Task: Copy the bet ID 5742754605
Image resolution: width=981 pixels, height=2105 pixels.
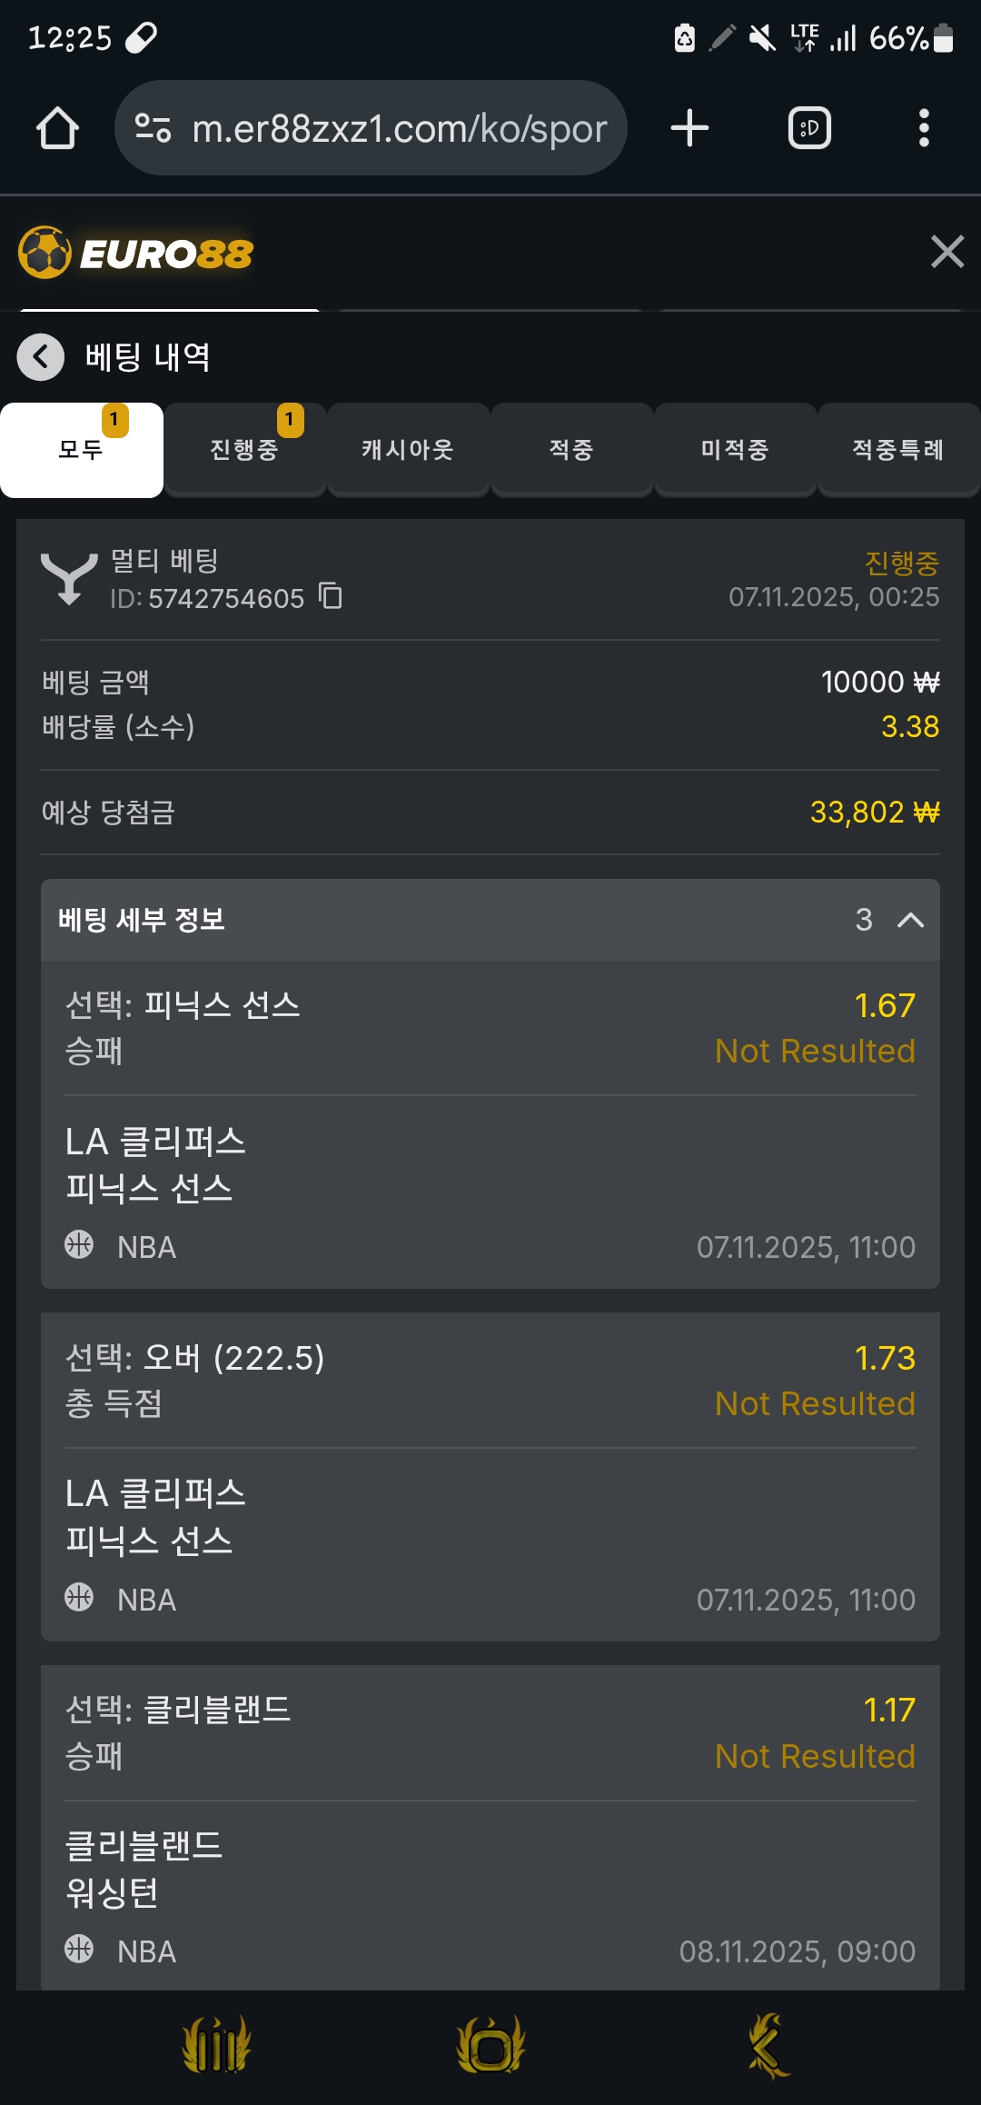Action: pos(331,596)
